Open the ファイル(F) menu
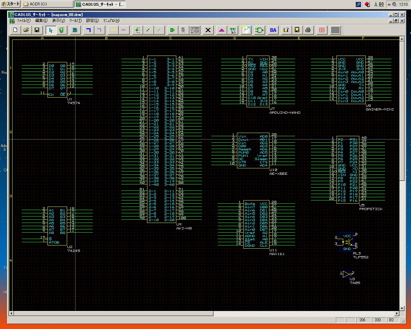Viewport: 411px width, 329px height. point(23,21)
